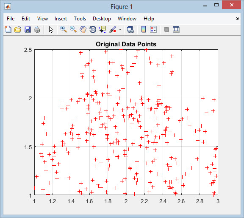The height and width of the screenshot is (218, 244).
Task: Click the Link Plot icon
Action: 130,29
